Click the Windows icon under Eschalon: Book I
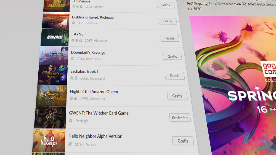The width and height of the screenshot is (276, 155). click(x=72, y=78)
